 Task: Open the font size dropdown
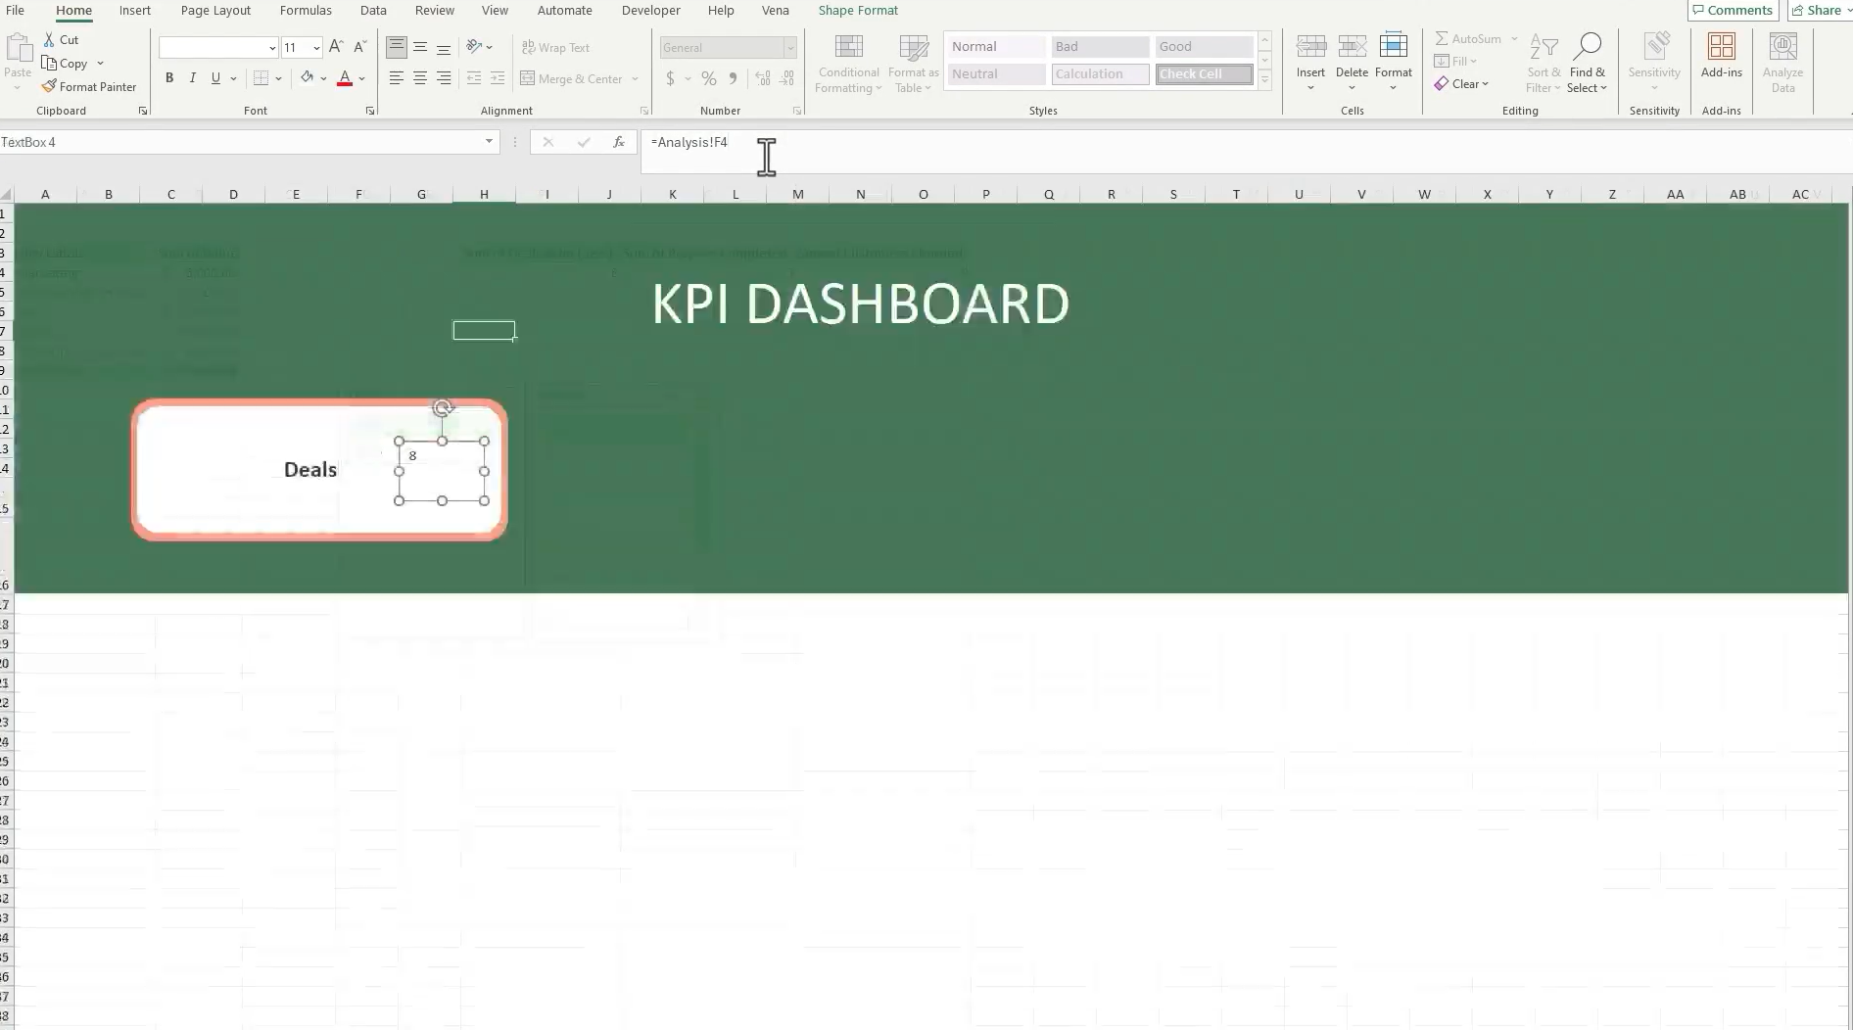tap(315, 47)
